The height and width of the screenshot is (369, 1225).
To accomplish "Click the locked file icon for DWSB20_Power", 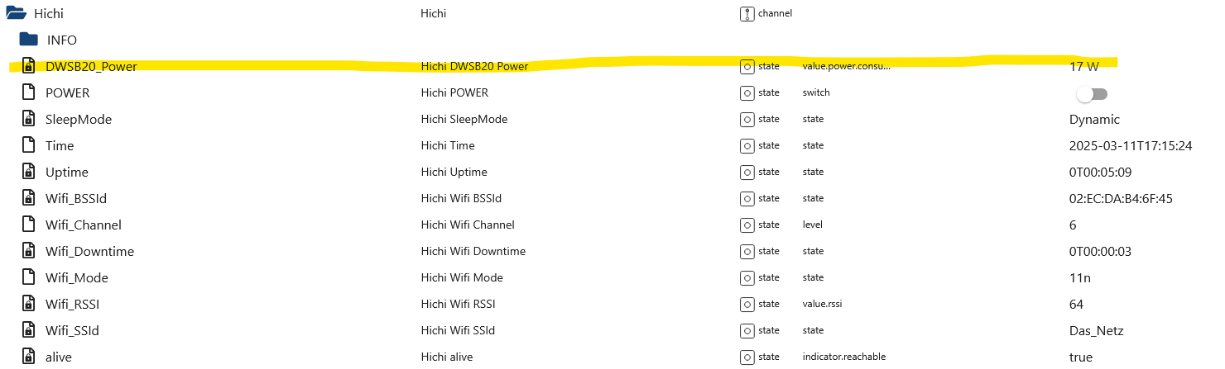I will pos(28,66).
